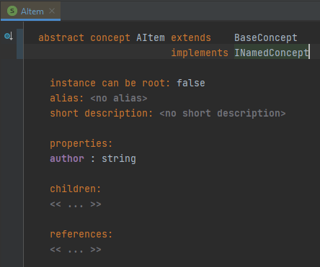Click the 'concept' keyword
This screenshot has width=320, height=267.
pos(110,37)
